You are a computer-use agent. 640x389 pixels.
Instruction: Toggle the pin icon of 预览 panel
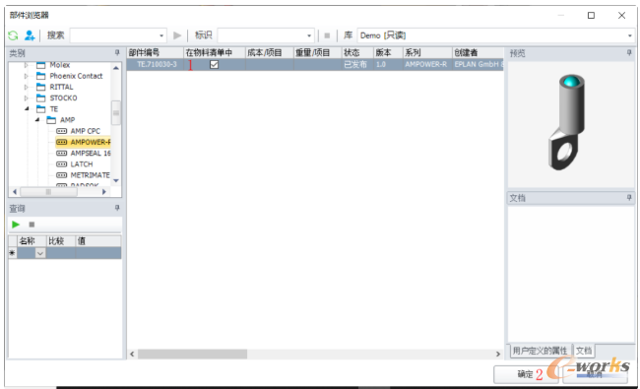click(x=629, y=52)
